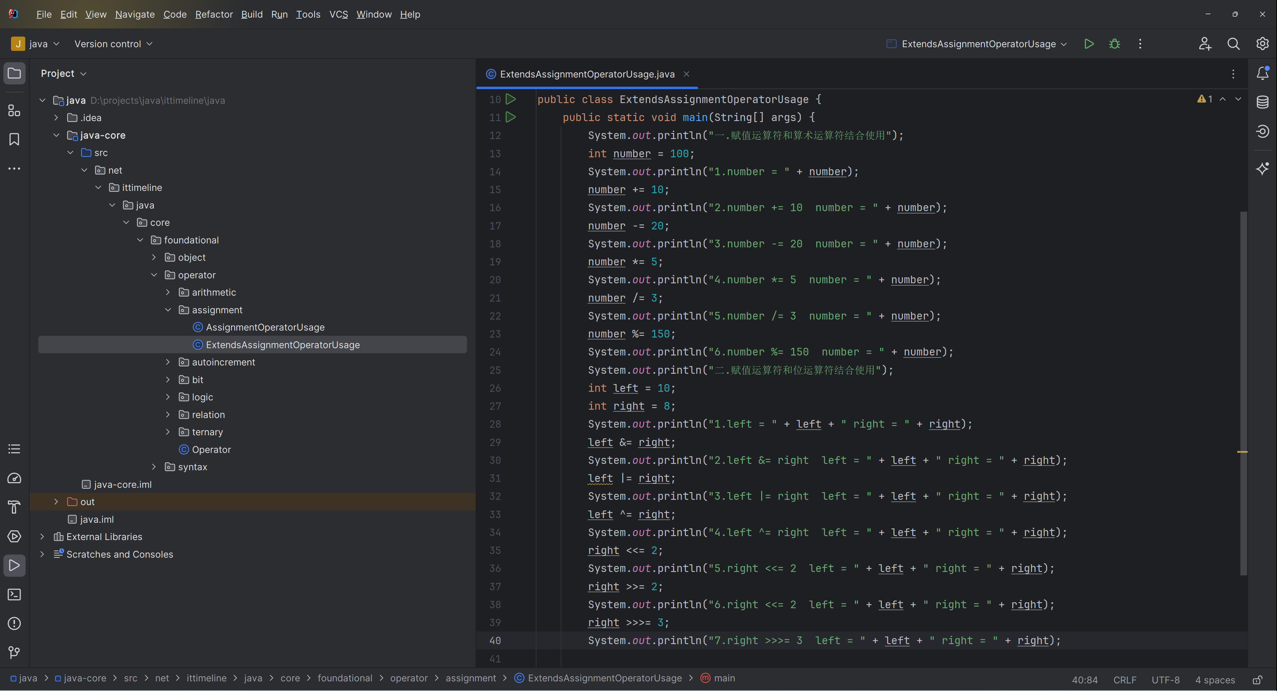The height and width of the screenshot is (691, 1277).
Task: Click the warnings indicator in editor
Action: point(1205,99)
